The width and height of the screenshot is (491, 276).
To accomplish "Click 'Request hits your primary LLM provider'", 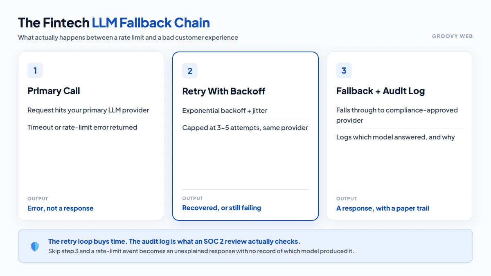I will click(88, 110).
